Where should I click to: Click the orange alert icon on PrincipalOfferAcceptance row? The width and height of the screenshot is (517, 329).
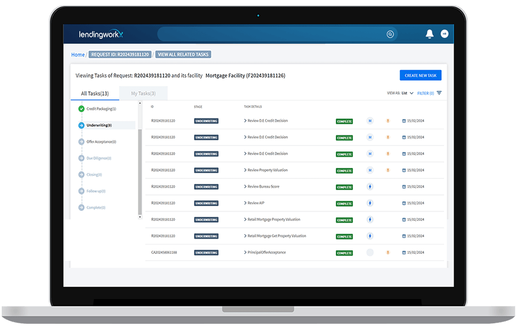click(388, 253)
